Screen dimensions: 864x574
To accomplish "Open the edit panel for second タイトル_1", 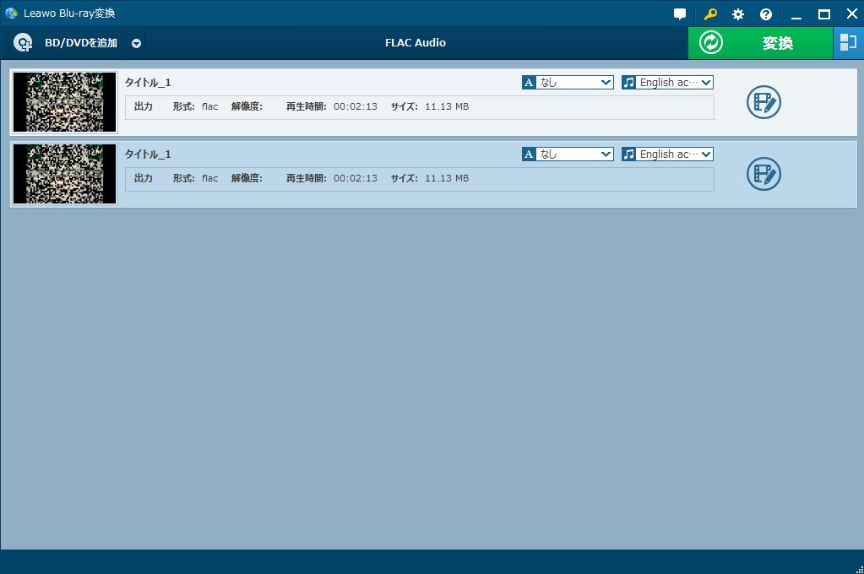I will [x=763, y=174].
